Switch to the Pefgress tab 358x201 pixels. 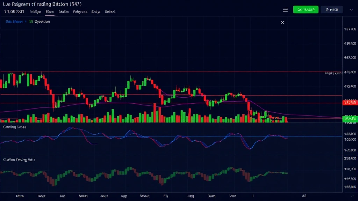(80, 12)
